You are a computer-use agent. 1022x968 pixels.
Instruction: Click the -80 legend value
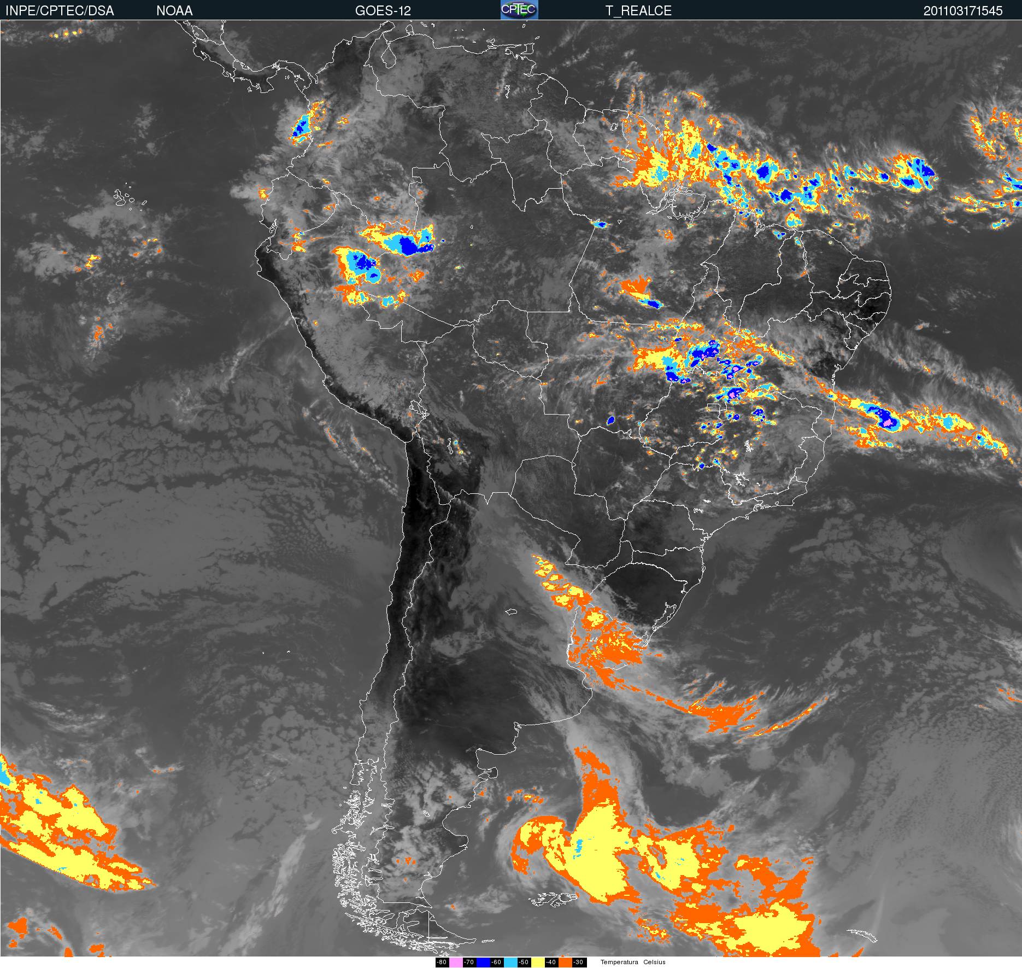click(442, 963)
